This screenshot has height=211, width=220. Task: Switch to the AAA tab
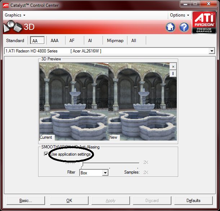pos(54,41)
